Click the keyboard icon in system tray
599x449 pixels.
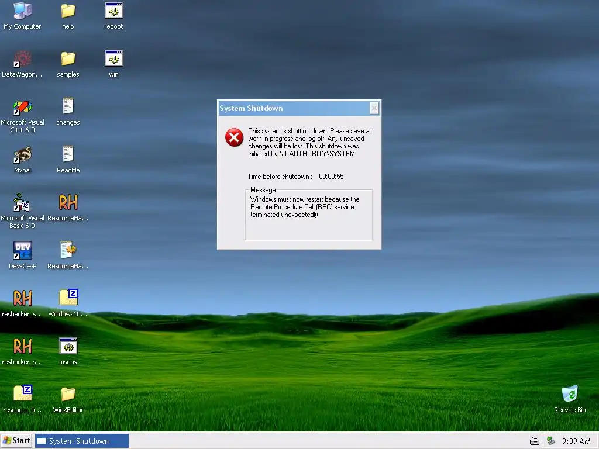pyautogui.click(x=535, y=441)
